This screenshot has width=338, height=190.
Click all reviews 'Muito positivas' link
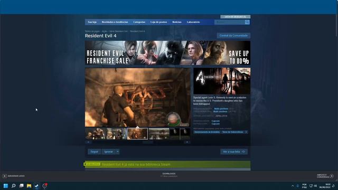[220, 111]
